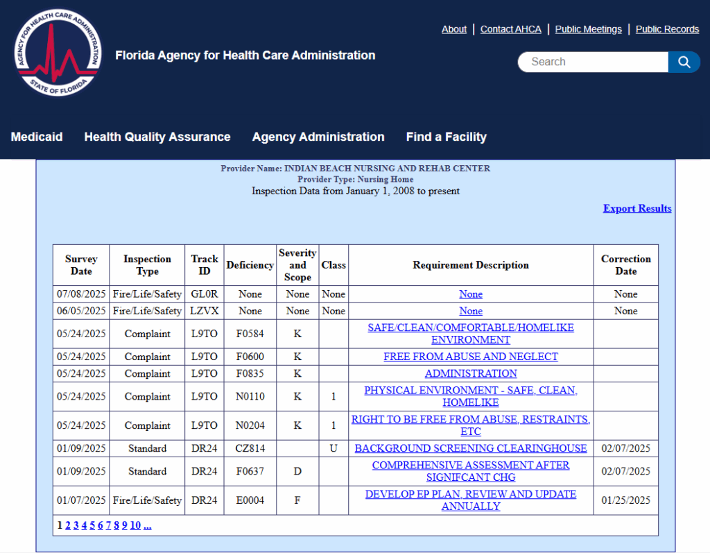This screenshot has width=710, height=553.
Task: Open the Public Records link
Action: click(x=667, y=29)
